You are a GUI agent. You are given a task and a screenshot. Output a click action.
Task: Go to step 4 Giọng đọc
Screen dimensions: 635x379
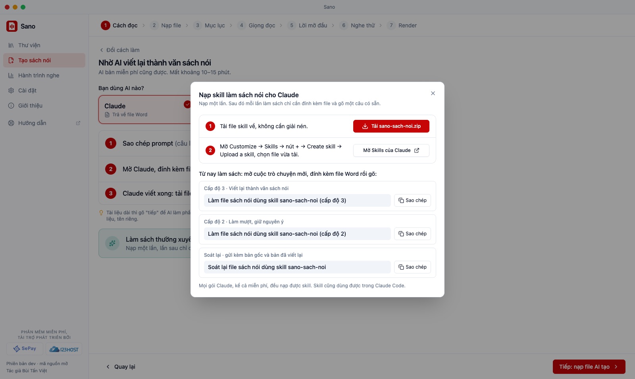click(256, 25)
